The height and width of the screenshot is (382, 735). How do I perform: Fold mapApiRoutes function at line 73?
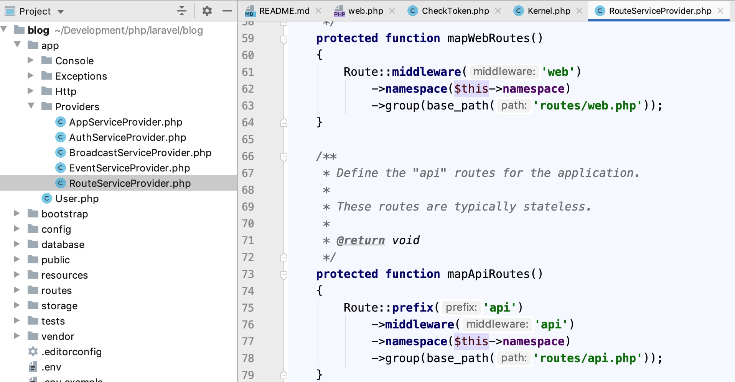pos(284,275)
